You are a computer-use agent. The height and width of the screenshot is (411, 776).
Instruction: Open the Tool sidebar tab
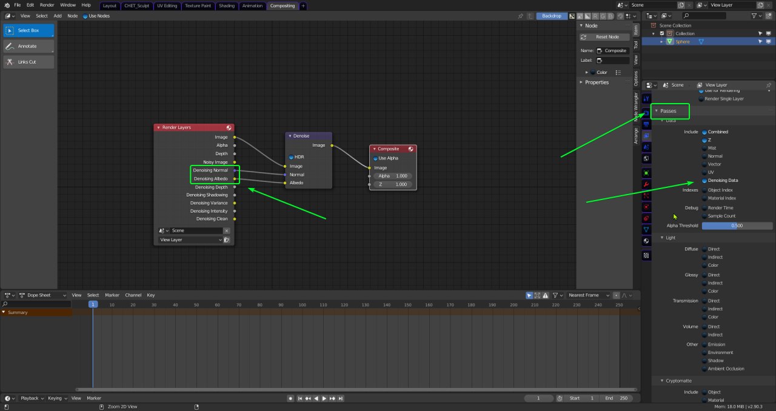[x=636, y=44]
